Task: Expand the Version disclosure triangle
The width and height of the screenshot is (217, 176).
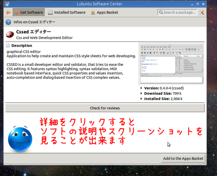Action: pos(141,88)
